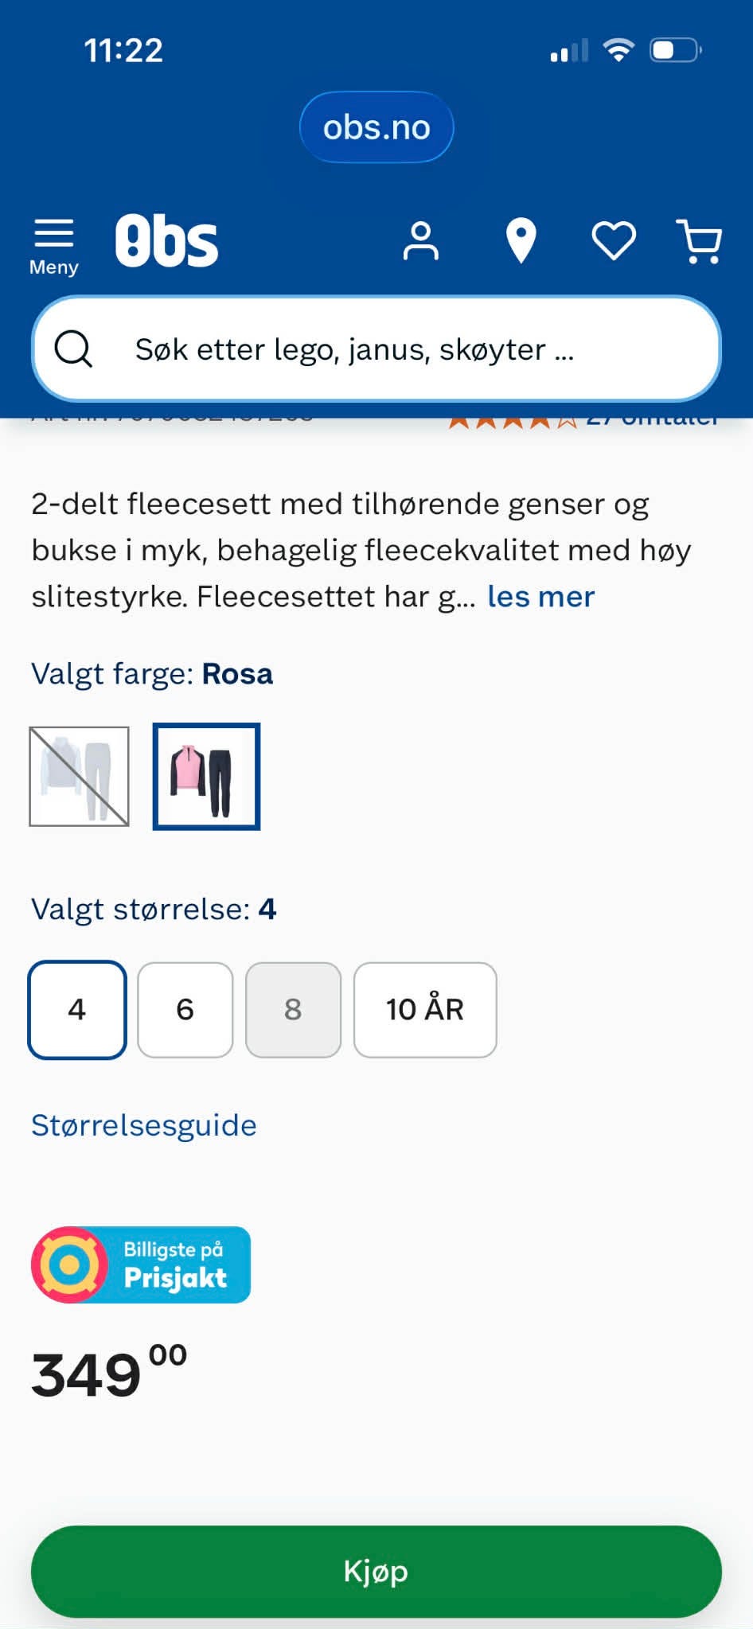This screenshot has width=753, height=1629.
Task: Select size 10 ÅR
Action: click(425, 1009)
